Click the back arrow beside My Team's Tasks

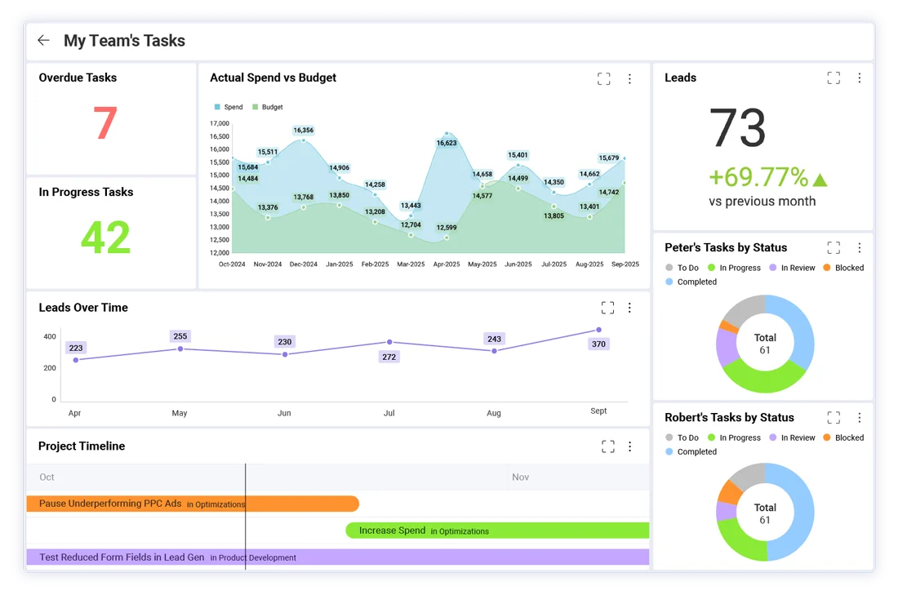pos(44,41)
